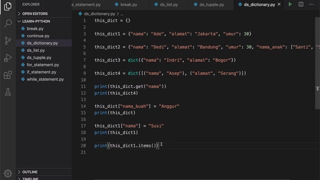320x180 pixels.
Task: Click line number 11 in the gutter
Action: point(83,86)
